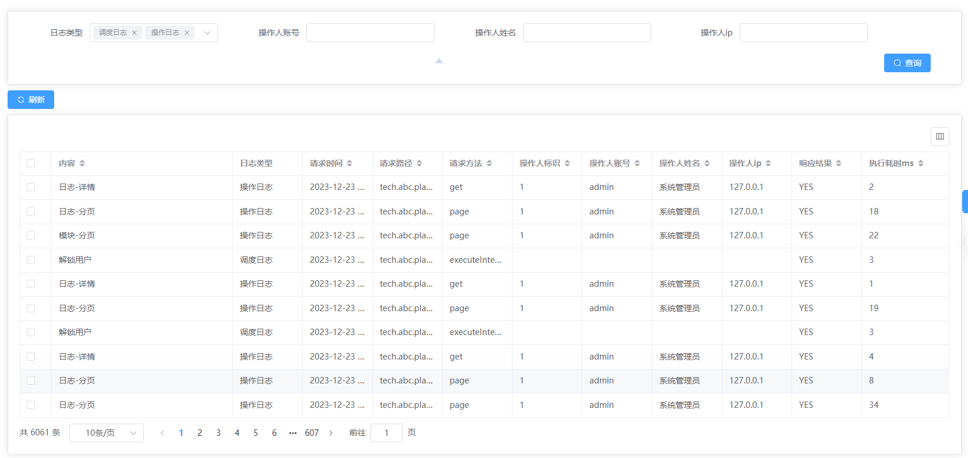Image resolution: width=968 pixels, height=458 pixels.
Task: Select page 3 in pagination
Action: [x=218, y=433]
